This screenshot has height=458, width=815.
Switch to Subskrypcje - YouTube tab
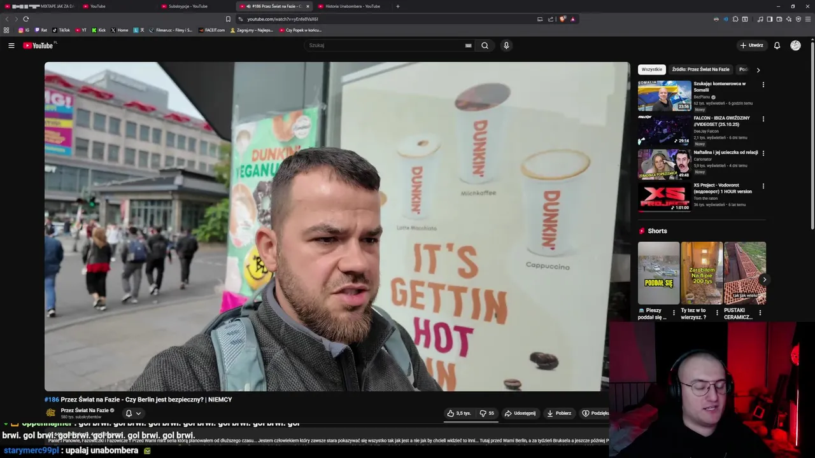[x=196, y=6]
